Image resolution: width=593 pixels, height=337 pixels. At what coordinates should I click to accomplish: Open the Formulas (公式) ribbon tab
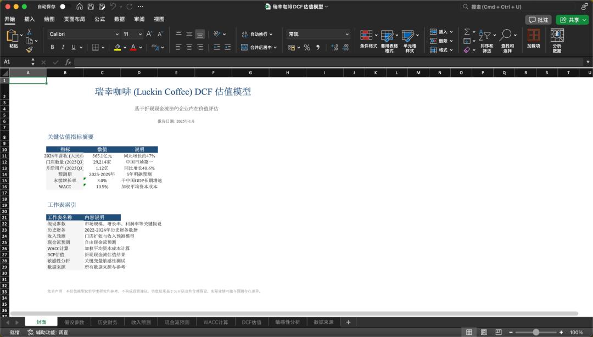[99, 19]
